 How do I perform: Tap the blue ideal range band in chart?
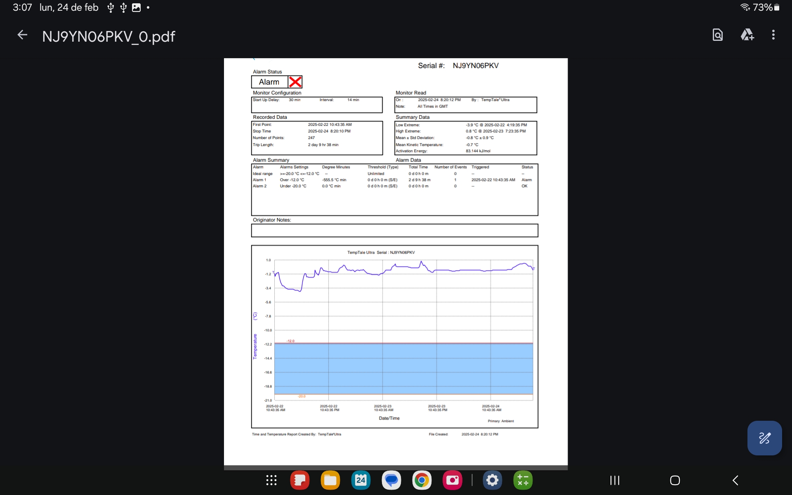[x=403, y=369]
